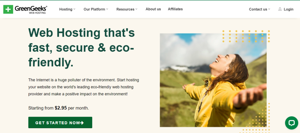This screenshot has width=300, height=133.
Task: Expand the Our Platform dropdown chevron
Action: coord(107,9)
